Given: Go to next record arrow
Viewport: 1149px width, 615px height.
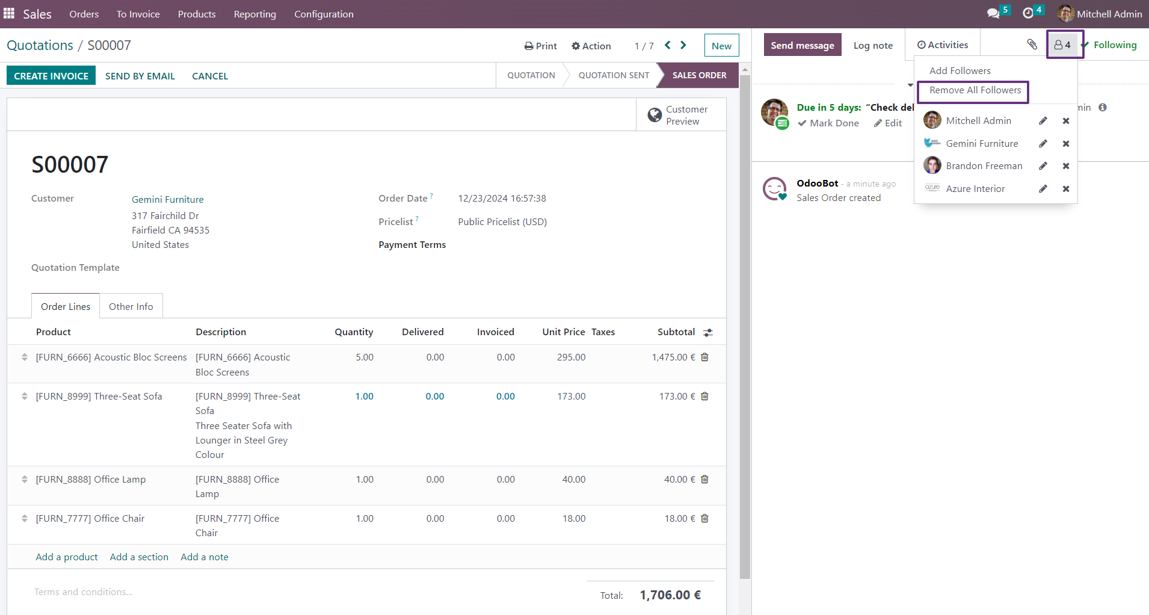Looking at the screenshot, I should point(683,45).
